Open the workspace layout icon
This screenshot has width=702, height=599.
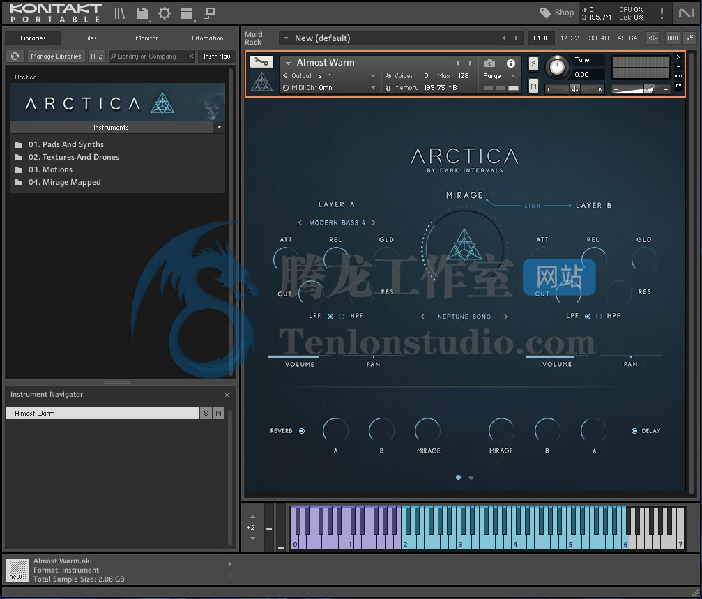pyautogui.click(x=187, y=14)
